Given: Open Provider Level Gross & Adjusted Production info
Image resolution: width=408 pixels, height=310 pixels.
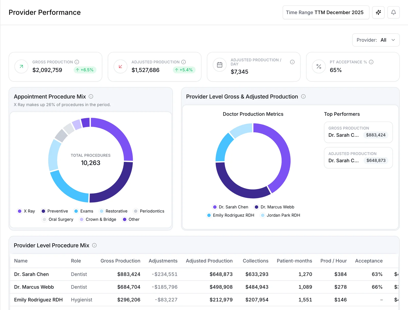Looking at the screenshot, I should pyautogui.click(x=303, y=96).
